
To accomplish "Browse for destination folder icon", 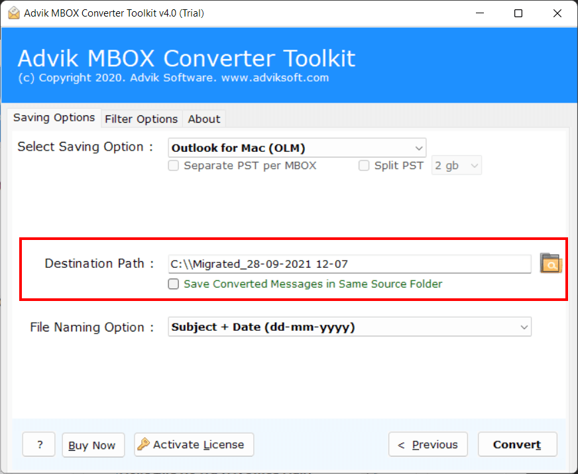I will tap(551, 263).
